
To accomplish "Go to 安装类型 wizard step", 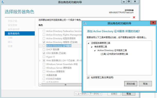I will point(12,25).
